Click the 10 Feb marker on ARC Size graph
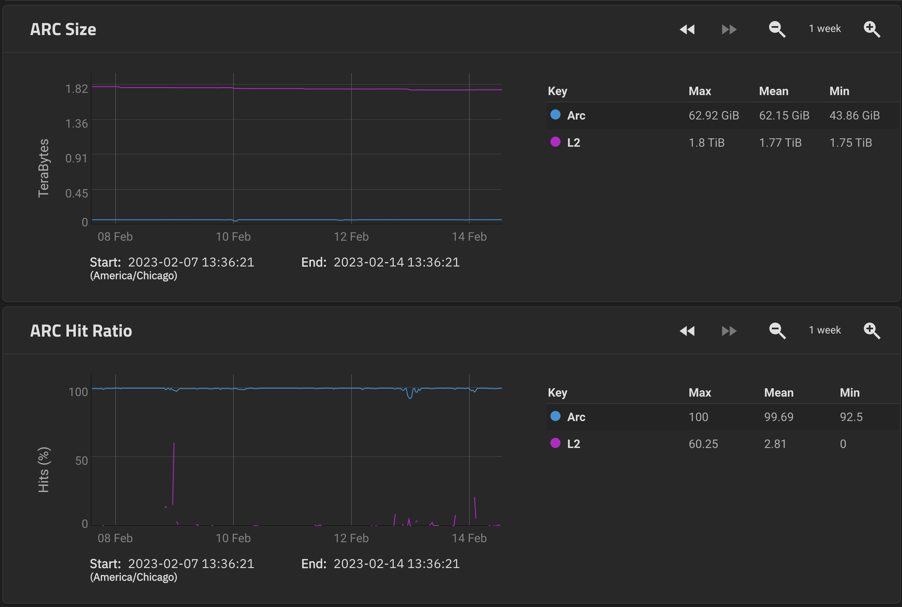Image resolution: width=902 pixels, height=607 pixels. [x=233, y=236]
